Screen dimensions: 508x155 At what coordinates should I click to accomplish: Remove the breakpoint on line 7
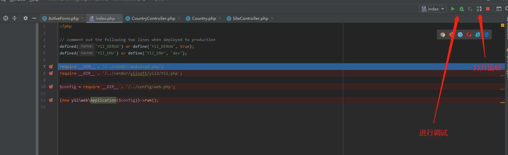(x=51, y=67)
